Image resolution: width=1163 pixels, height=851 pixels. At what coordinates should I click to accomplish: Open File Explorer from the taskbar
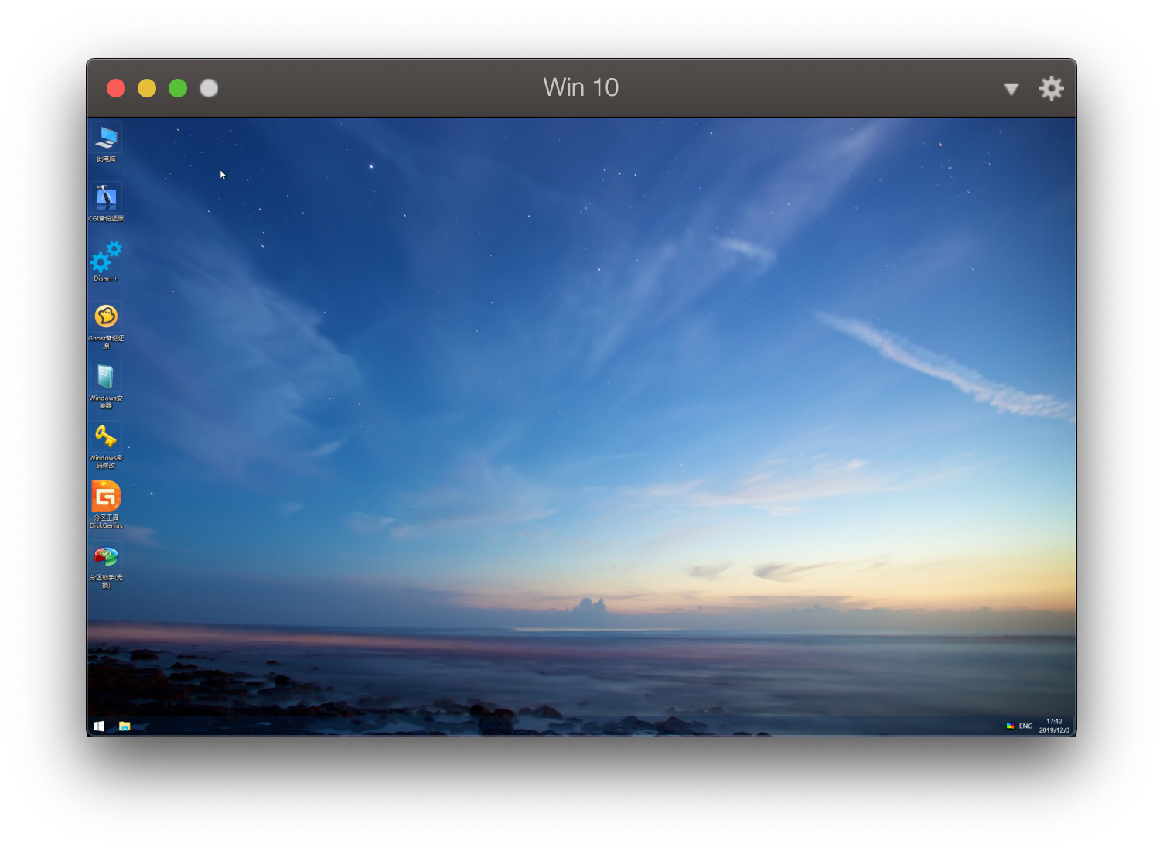(x=124, y=726)
